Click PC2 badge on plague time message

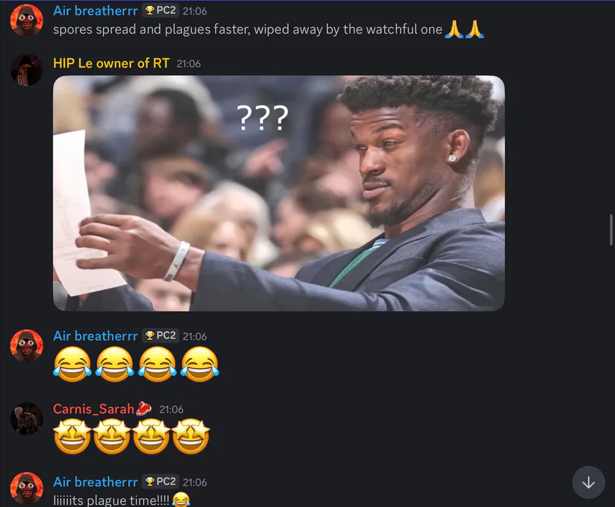[x=161, y=482]
